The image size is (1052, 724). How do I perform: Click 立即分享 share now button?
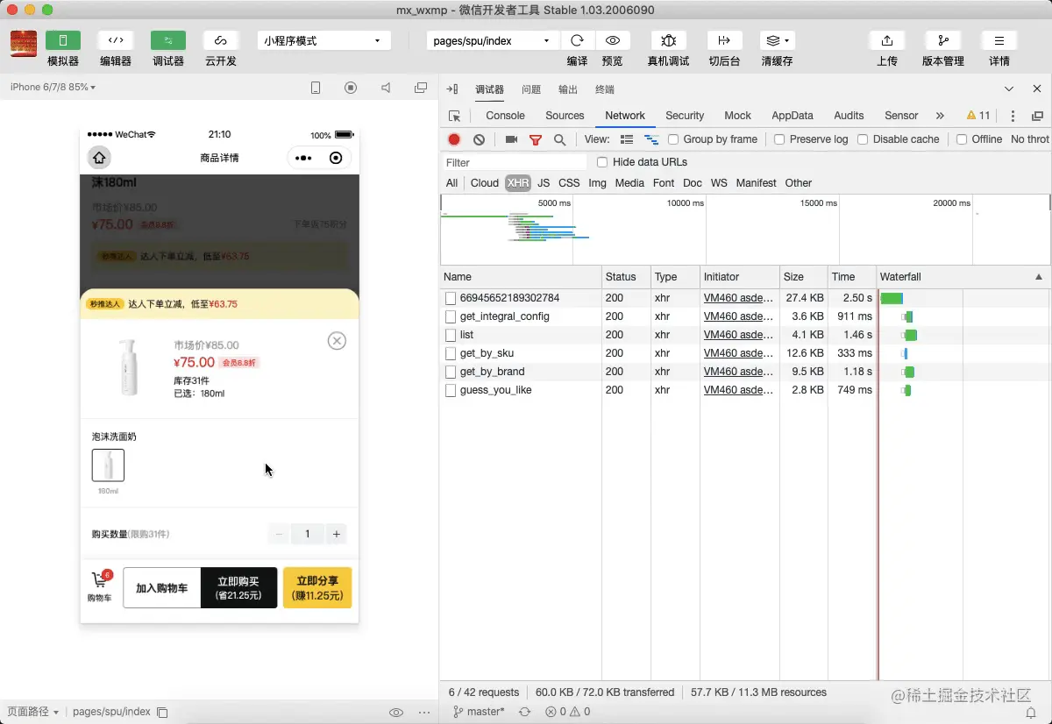click(317, 588)
